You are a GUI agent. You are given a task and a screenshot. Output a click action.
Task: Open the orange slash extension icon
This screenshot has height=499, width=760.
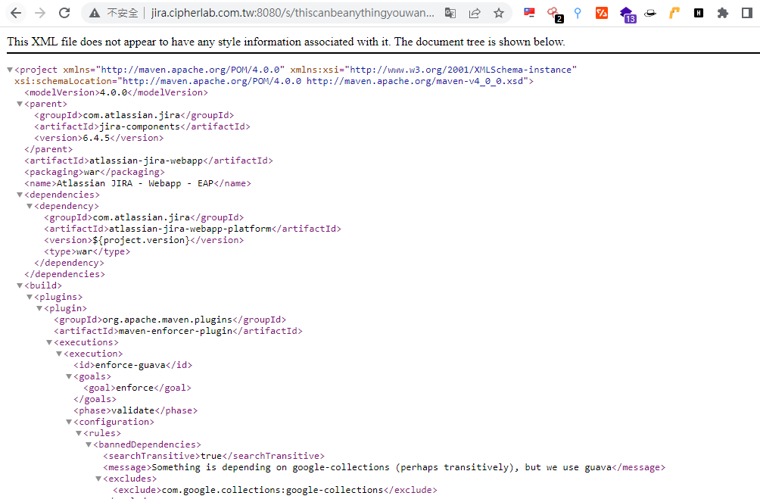[602, 13]
